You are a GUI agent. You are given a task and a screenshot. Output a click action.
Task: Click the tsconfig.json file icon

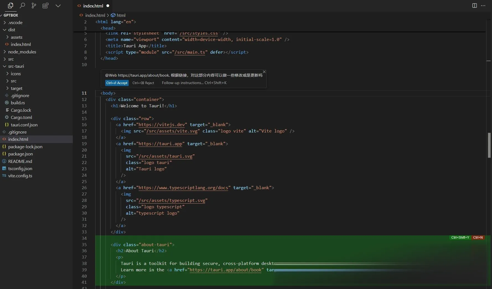tap(4, 168)
